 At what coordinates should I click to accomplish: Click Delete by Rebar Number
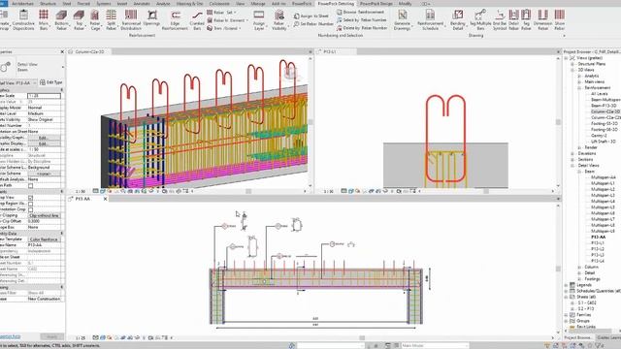tap(362, 28)
